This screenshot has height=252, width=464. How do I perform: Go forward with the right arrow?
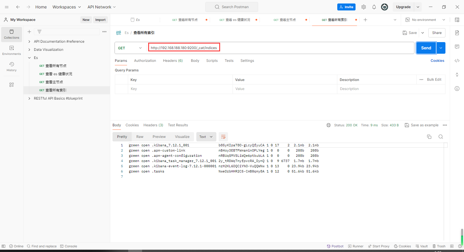tap(28, 7)
